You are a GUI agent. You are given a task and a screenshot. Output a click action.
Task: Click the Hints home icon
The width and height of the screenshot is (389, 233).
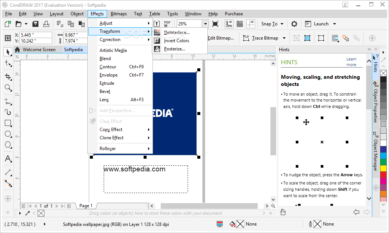click(x=283, y=212)
